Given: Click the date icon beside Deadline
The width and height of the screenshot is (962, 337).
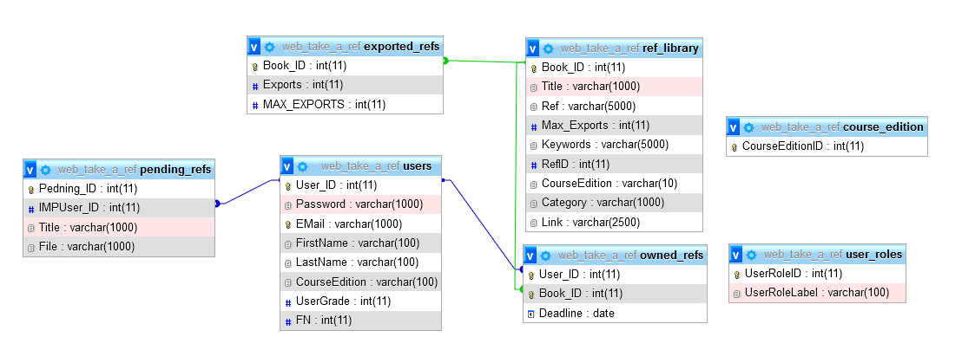Looking at the screenshot, I should pyautogui.click(x=530, y=314).
